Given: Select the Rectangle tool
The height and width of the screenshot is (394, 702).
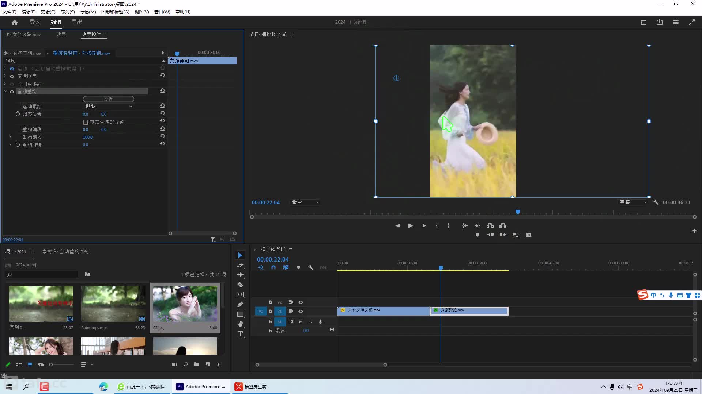Looking at the screenshot, I should pos(240,314).
